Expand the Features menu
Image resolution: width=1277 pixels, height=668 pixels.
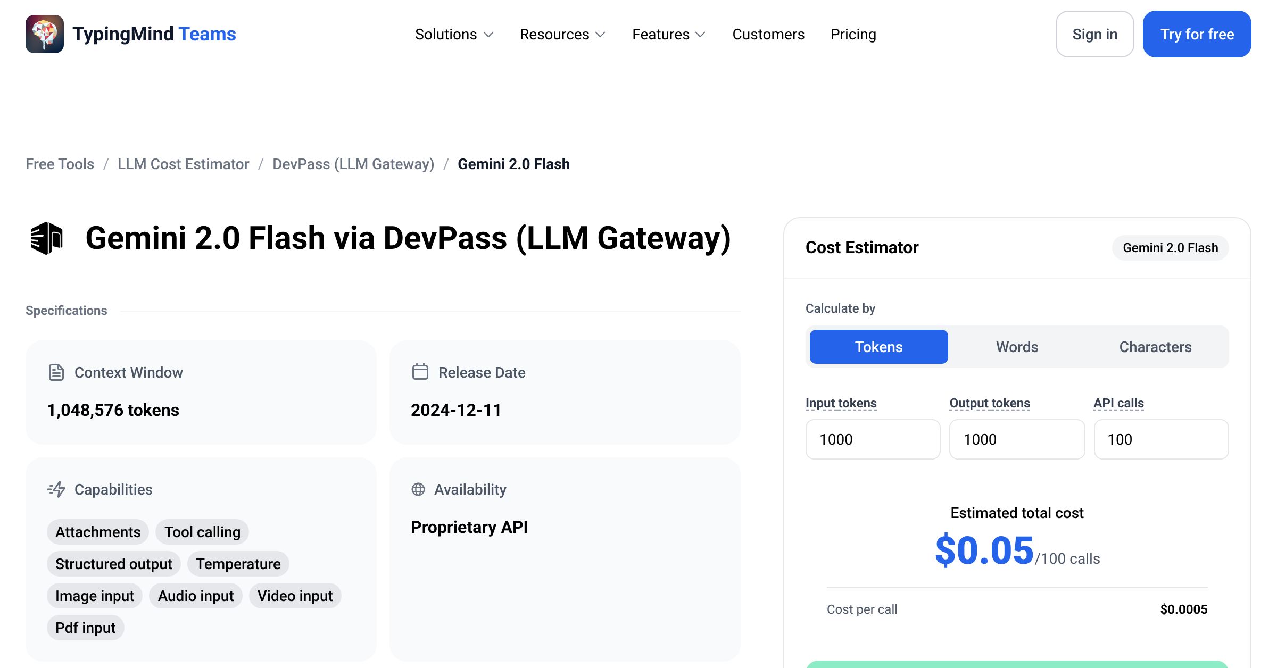669,34
